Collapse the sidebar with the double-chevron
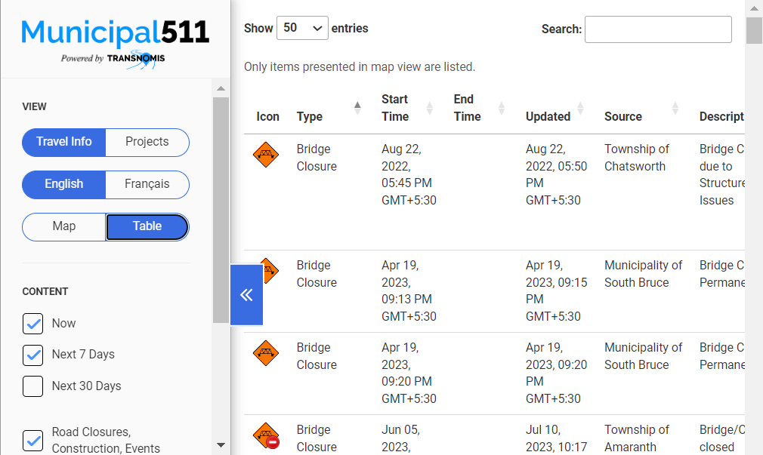 246,294
